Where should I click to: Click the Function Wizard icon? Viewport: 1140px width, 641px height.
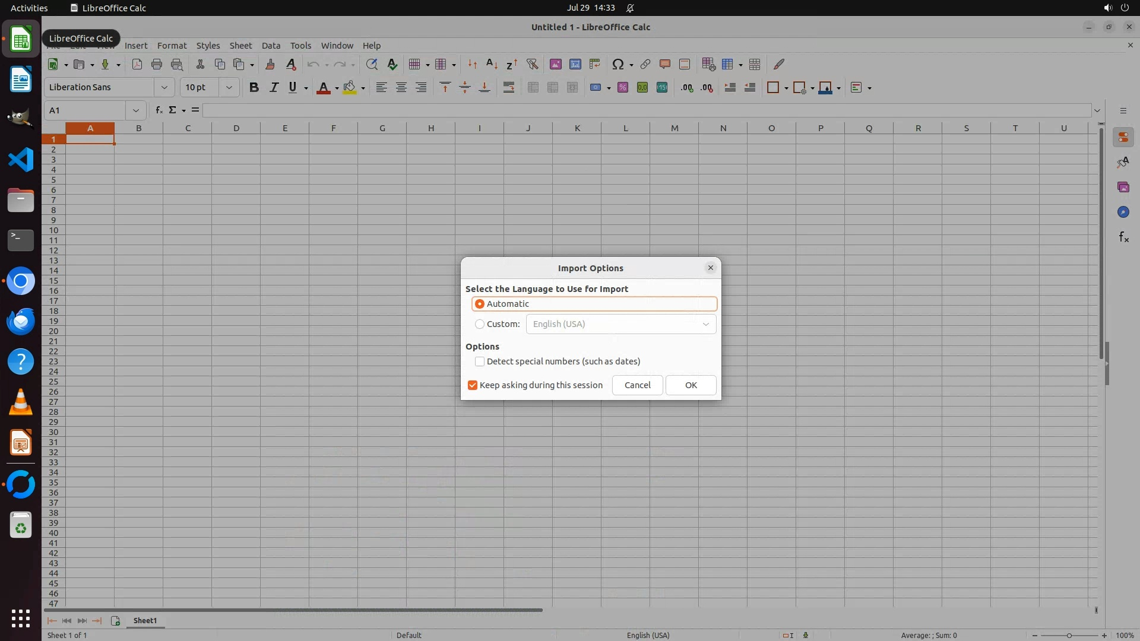[159, 110]
